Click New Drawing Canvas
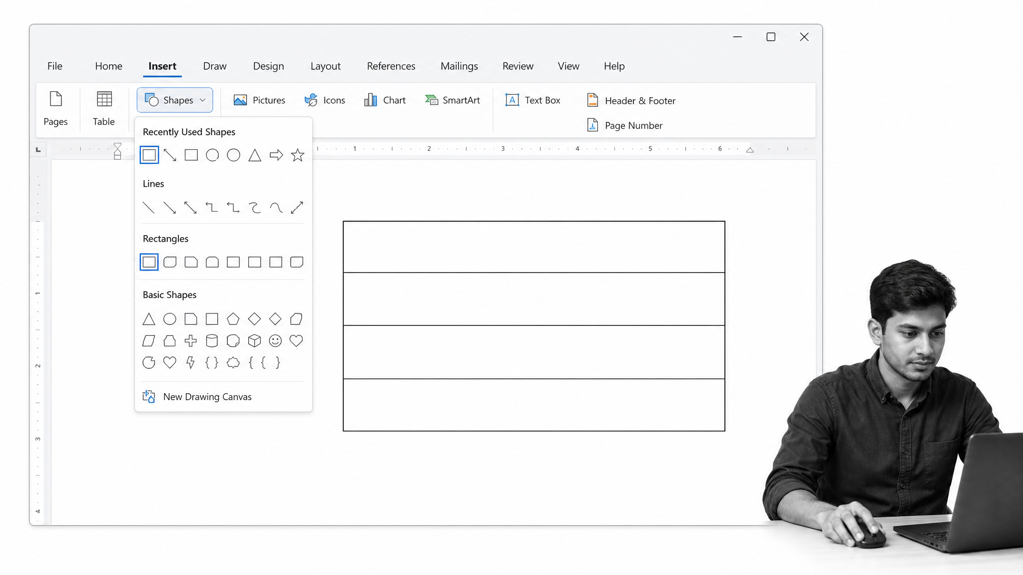1023x575 pixels. click(x=197, y=397)
